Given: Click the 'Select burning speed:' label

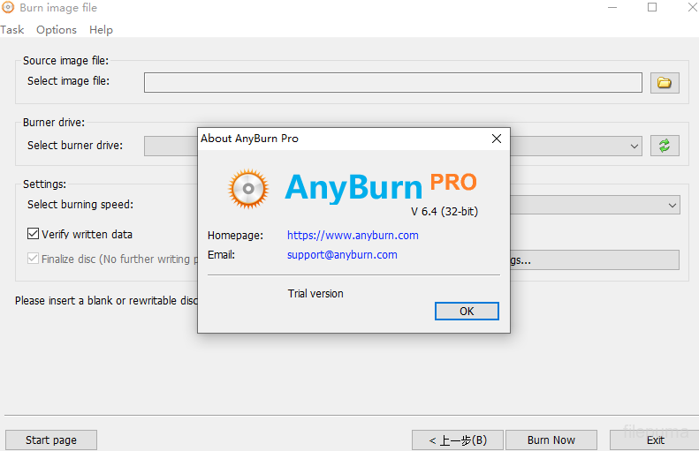Looking at the screenshot, I should coord(80,205).
